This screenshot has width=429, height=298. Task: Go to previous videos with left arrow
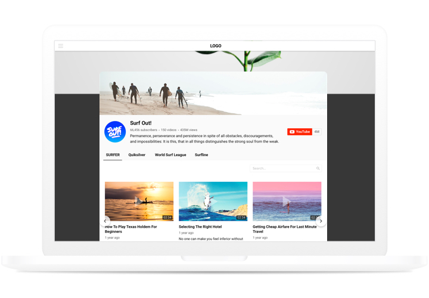tap(105, 221)
